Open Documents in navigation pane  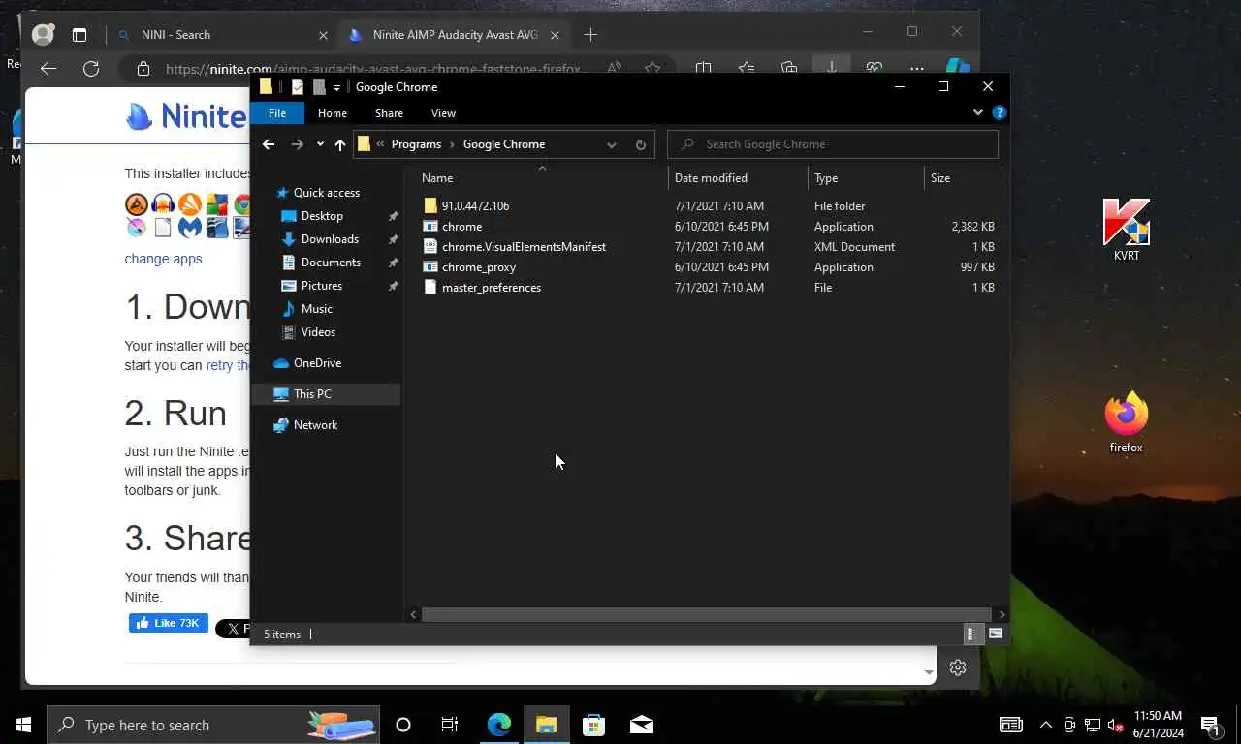(x=331, y=263)
